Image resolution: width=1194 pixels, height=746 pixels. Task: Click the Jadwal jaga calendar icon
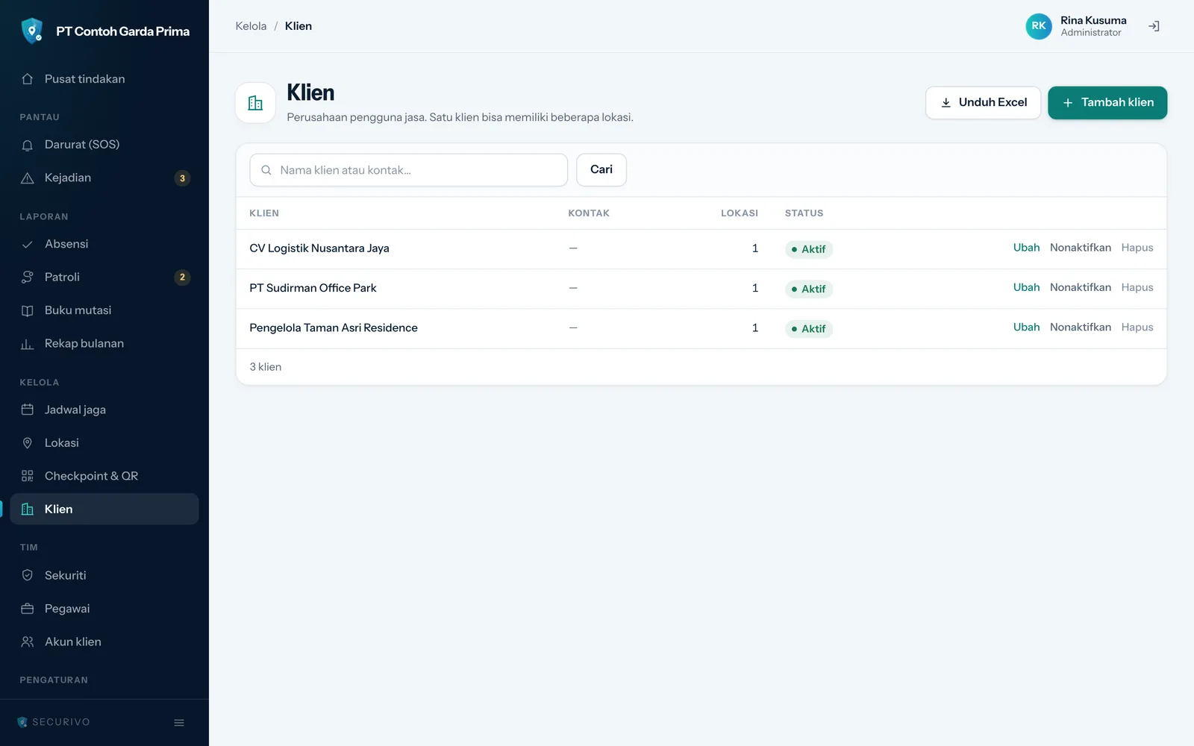pyautogui.click(x=28, y=410)
